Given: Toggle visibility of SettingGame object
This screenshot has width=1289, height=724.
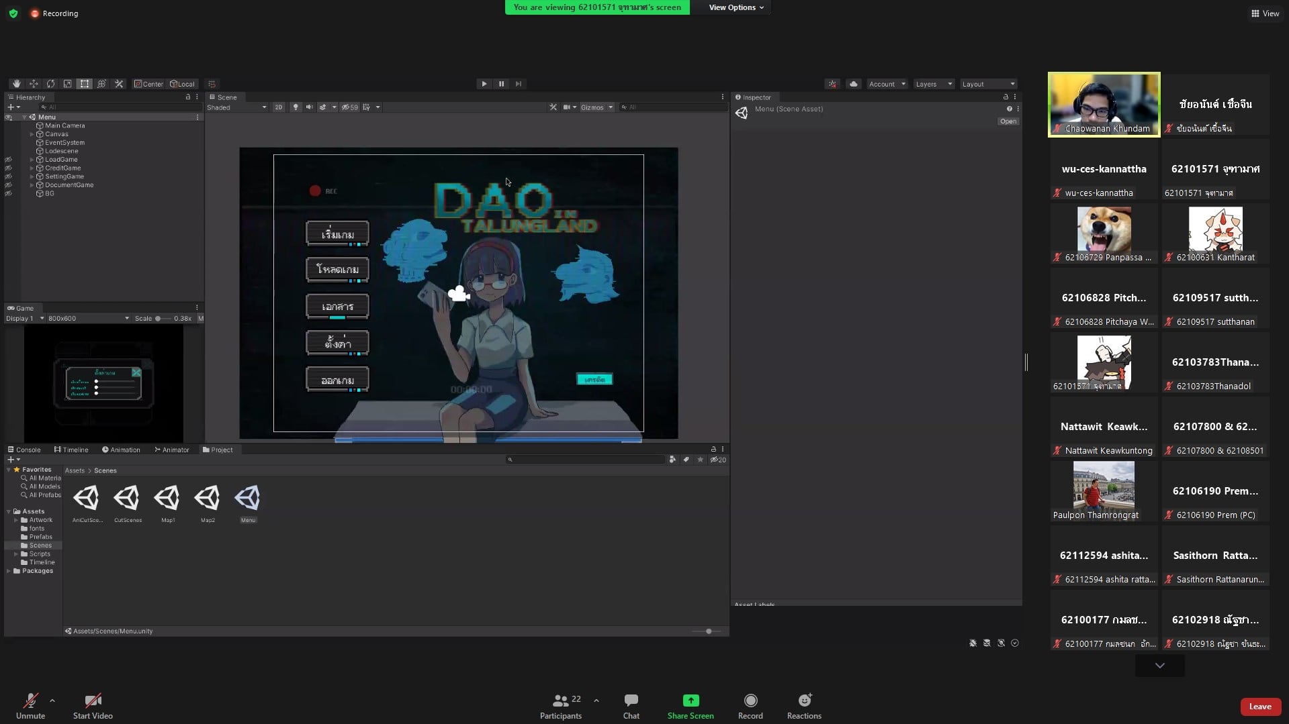Looking at the screenshot, I should click(x=9, y=176).
